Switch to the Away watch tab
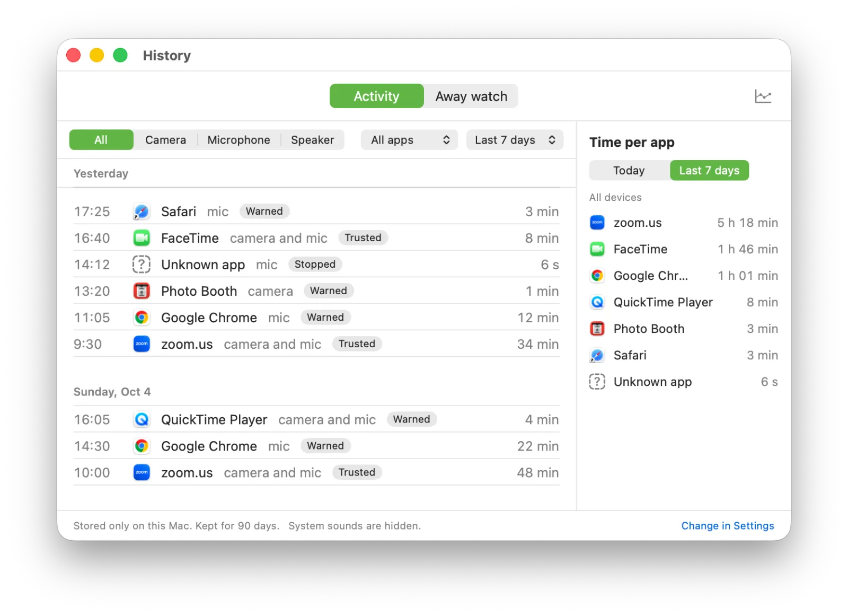 click(x=471, y=96)
